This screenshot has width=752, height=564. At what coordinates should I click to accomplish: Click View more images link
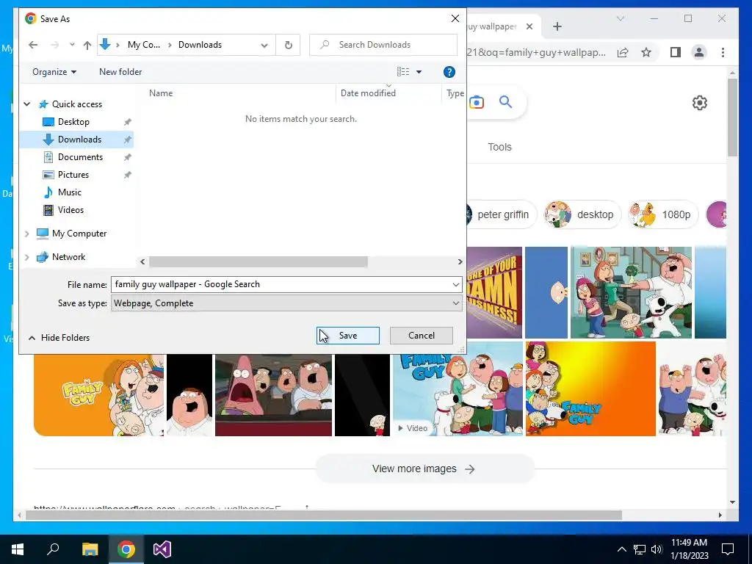point(424,469)
